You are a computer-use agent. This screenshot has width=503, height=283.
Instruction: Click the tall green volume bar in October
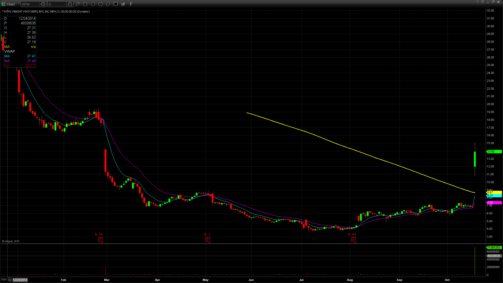coord(475,261)
